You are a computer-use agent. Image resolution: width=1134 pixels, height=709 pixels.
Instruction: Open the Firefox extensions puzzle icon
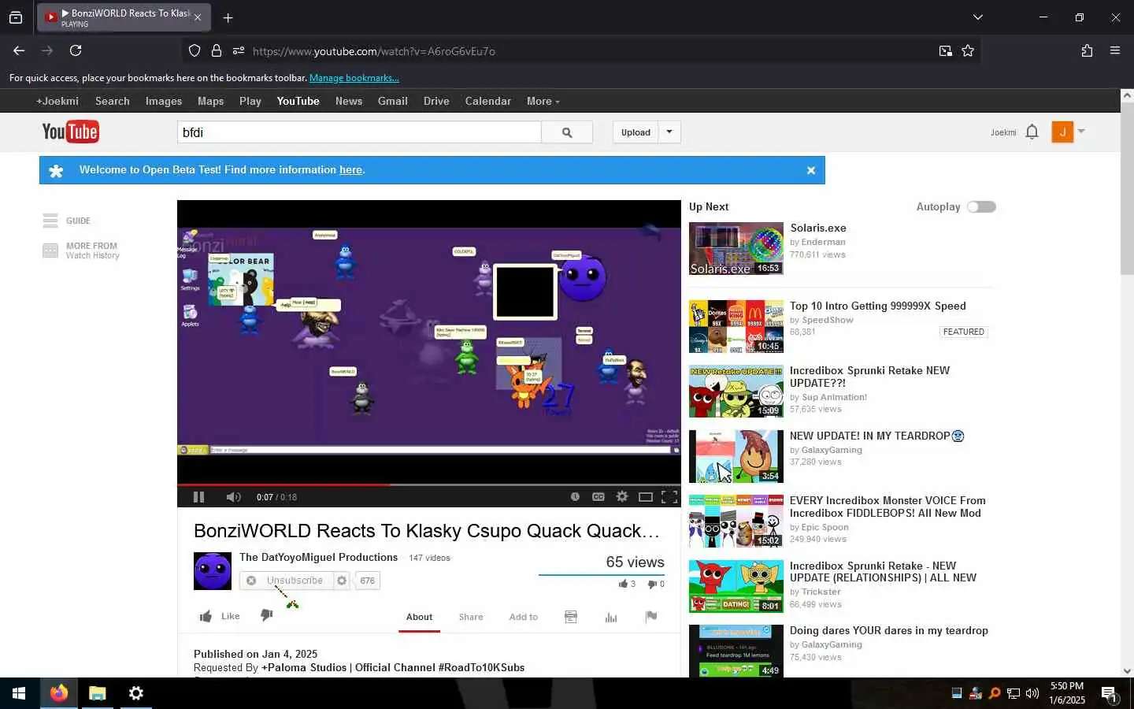[1087, 50]
